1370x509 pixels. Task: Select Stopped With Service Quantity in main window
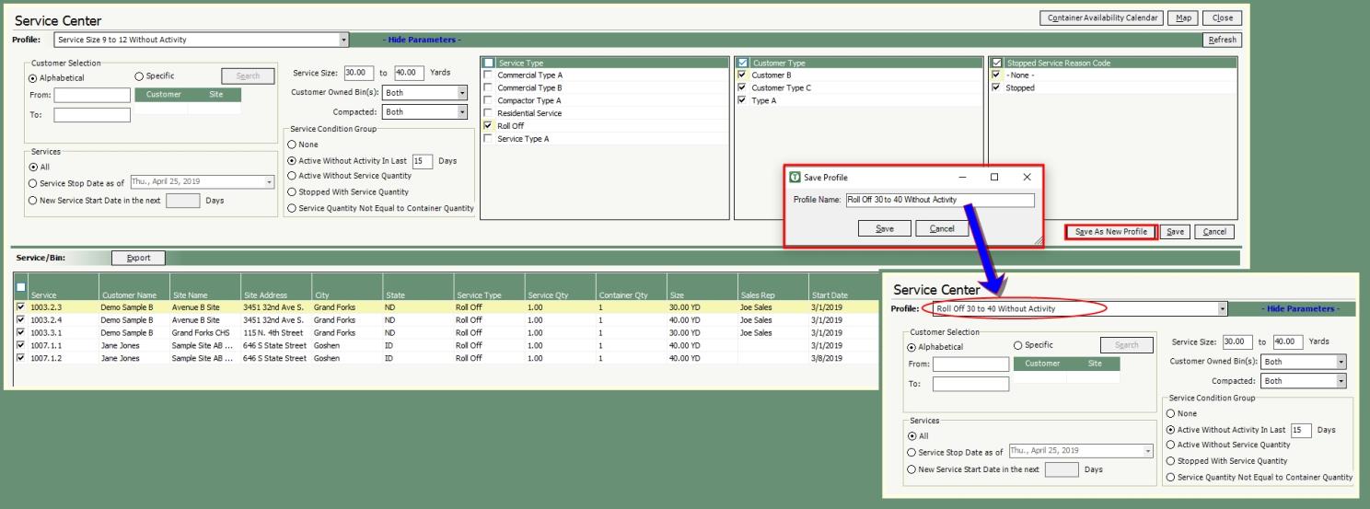click(x=293, y=192)
